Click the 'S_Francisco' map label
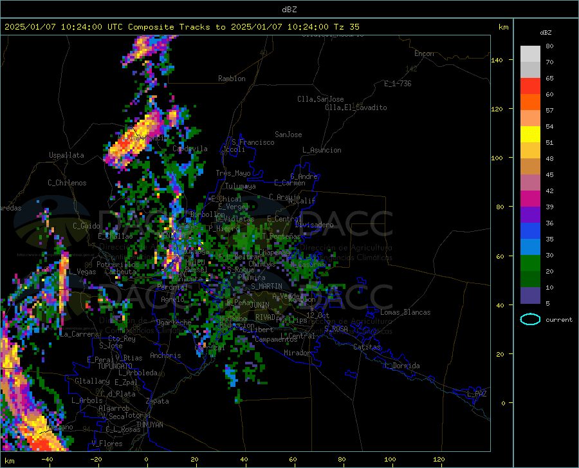This screenshot has width=579, height=468. pos(253,142)
